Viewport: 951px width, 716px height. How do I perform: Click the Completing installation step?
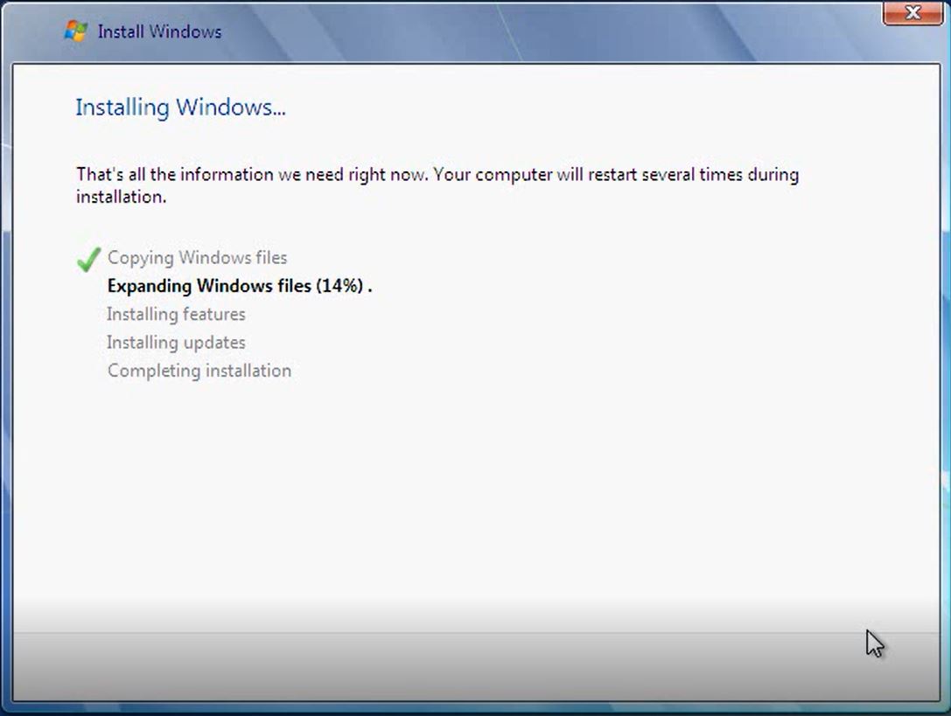[x=199, y=370]
